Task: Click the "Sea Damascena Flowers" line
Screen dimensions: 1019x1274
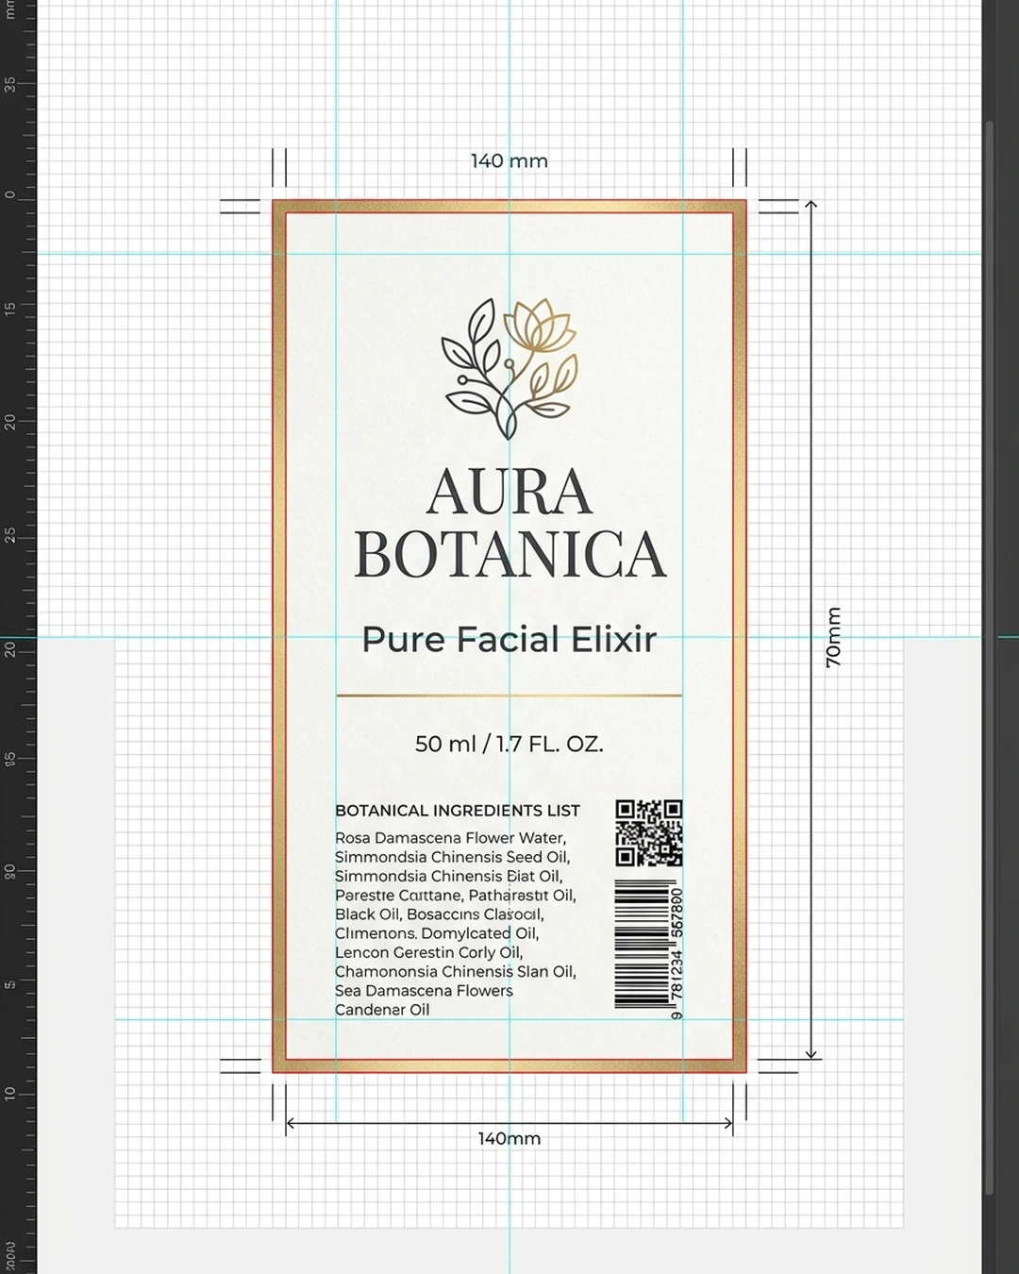Action: 424,991
